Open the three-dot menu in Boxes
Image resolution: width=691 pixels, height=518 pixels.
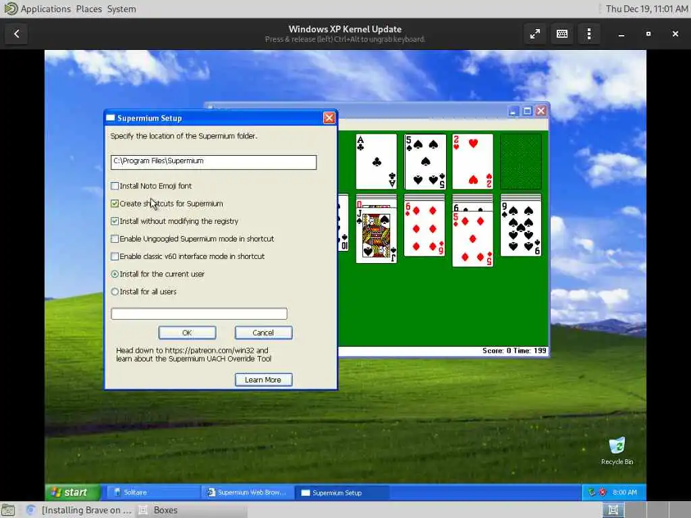pyautogui.click(x=589, y=34)
